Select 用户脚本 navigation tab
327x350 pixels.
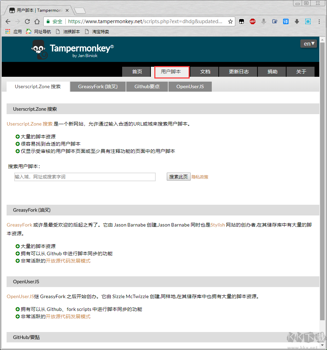point(172,72)
